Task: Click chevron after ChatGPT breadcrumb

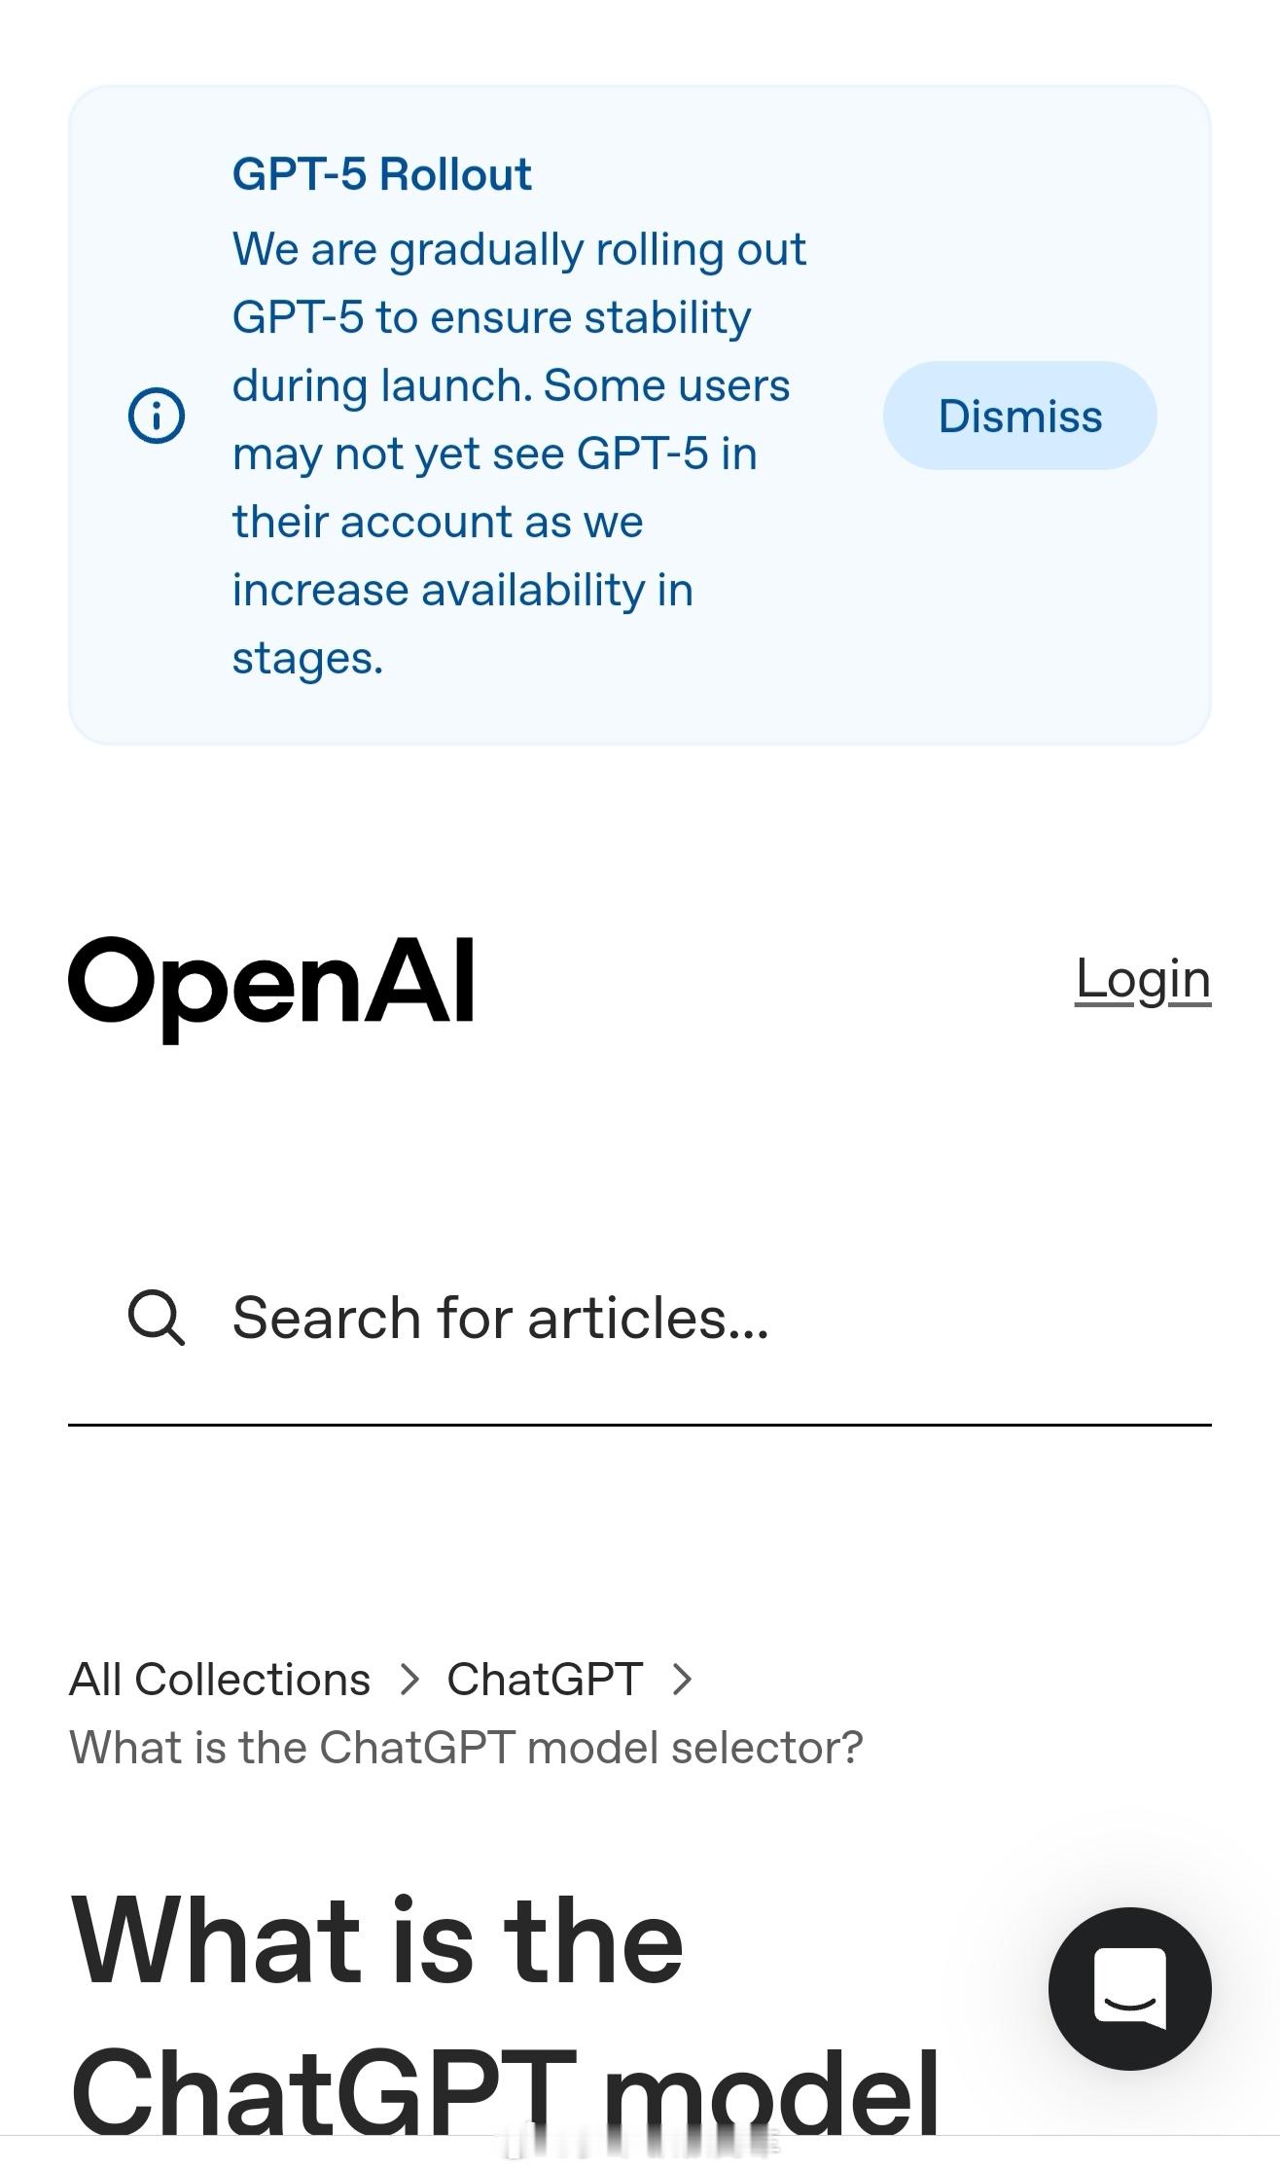Action: point(682,1680)
